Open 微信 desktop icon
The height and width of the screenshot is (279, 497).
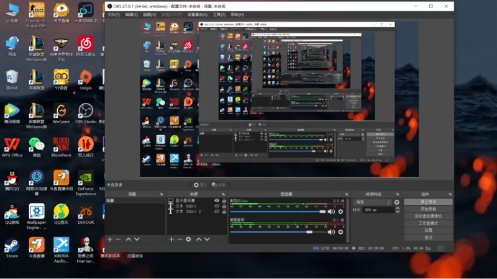[37, 147]
